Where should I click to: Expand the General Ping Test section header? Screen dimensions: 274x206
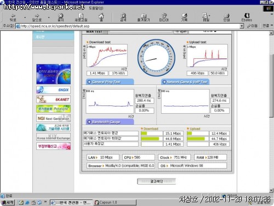(110, 82)
